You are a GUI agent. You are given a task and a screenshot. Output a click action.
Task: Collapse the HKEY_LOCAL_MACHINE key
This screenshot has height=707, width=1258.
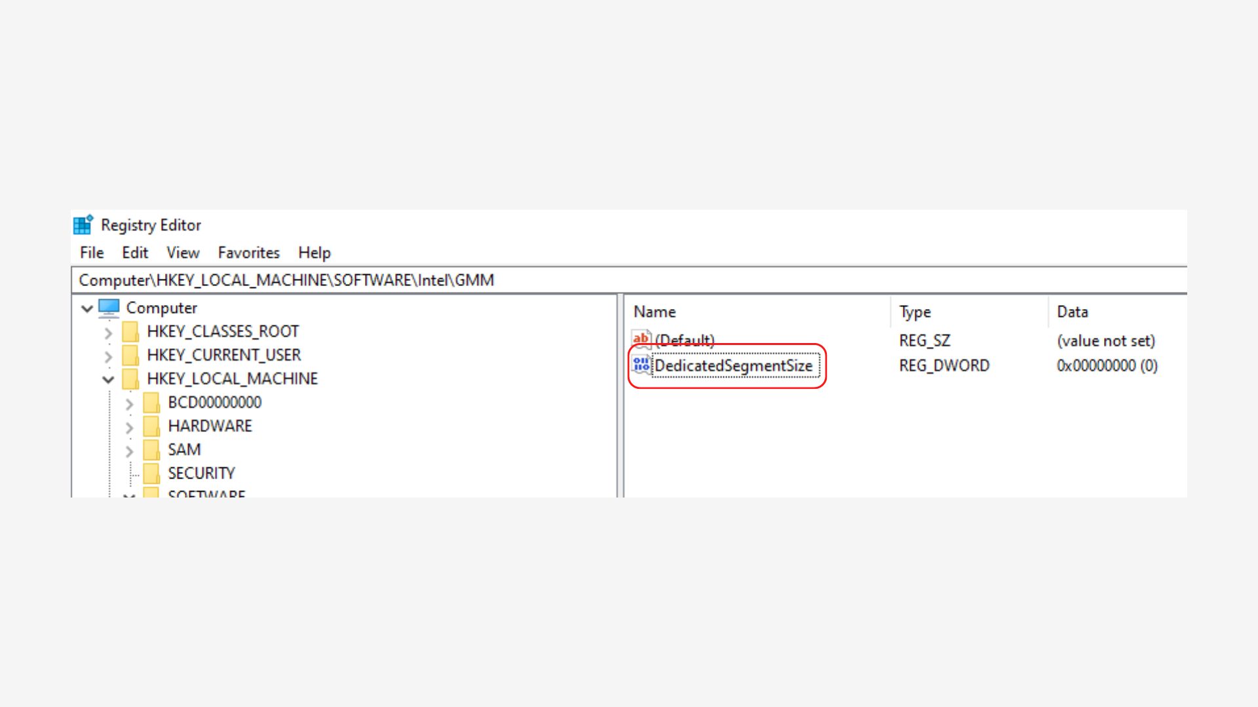click(108, 380)
